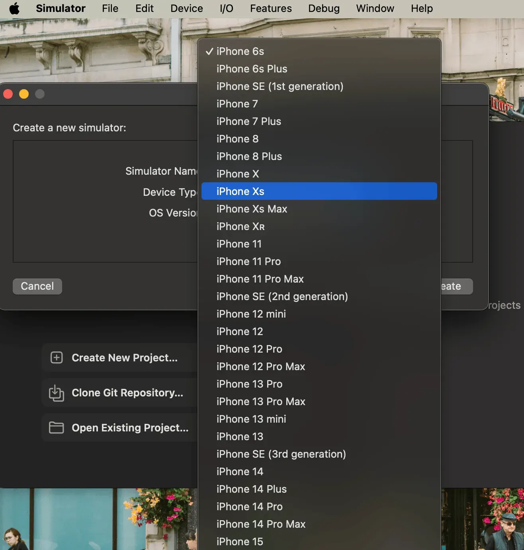The image size is (524, 550).
Task: Select iPhone 8 device type
Action: (319, 139)
